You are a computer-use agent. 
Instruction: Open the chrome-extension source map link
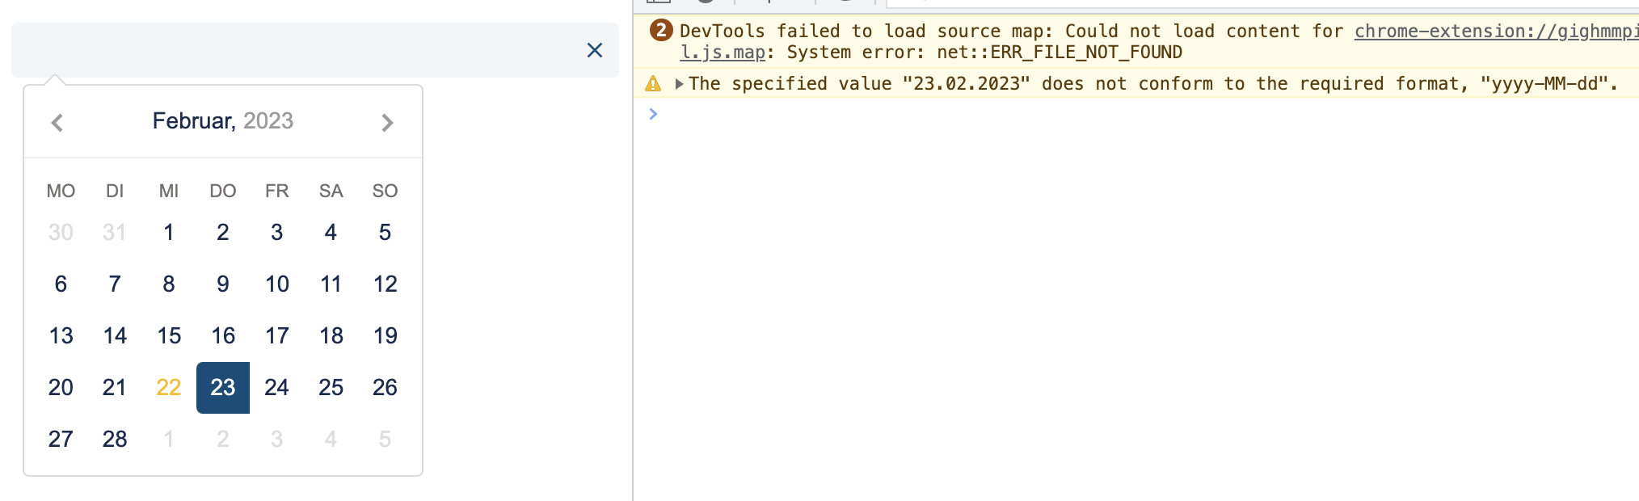click(1496, 32)
